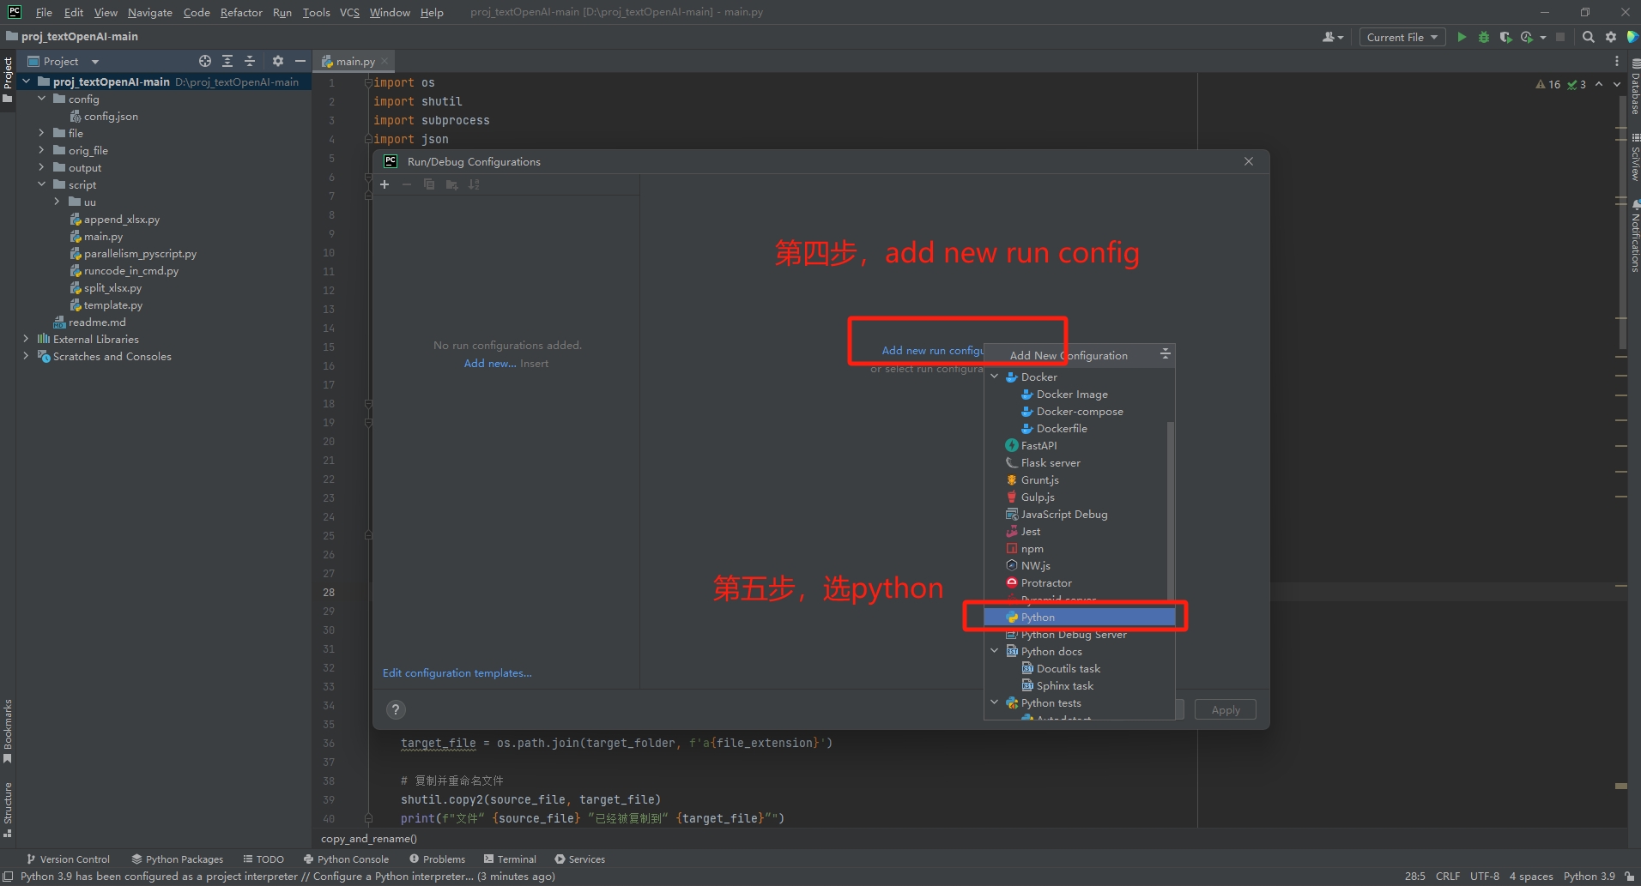Image resolution: width=1641 pixels, height=886 pixels.
Task: Click Edit configuration templates link
Action: click(x=457, y=672)
